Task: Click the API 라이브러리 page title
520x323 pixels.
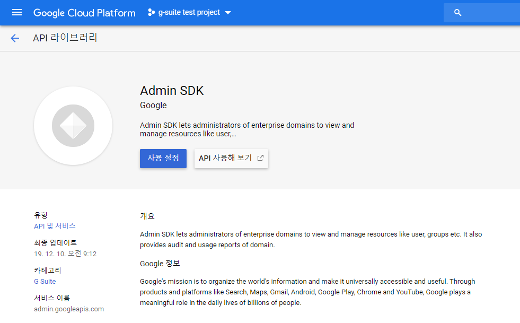Action: [x=65, y=38]
